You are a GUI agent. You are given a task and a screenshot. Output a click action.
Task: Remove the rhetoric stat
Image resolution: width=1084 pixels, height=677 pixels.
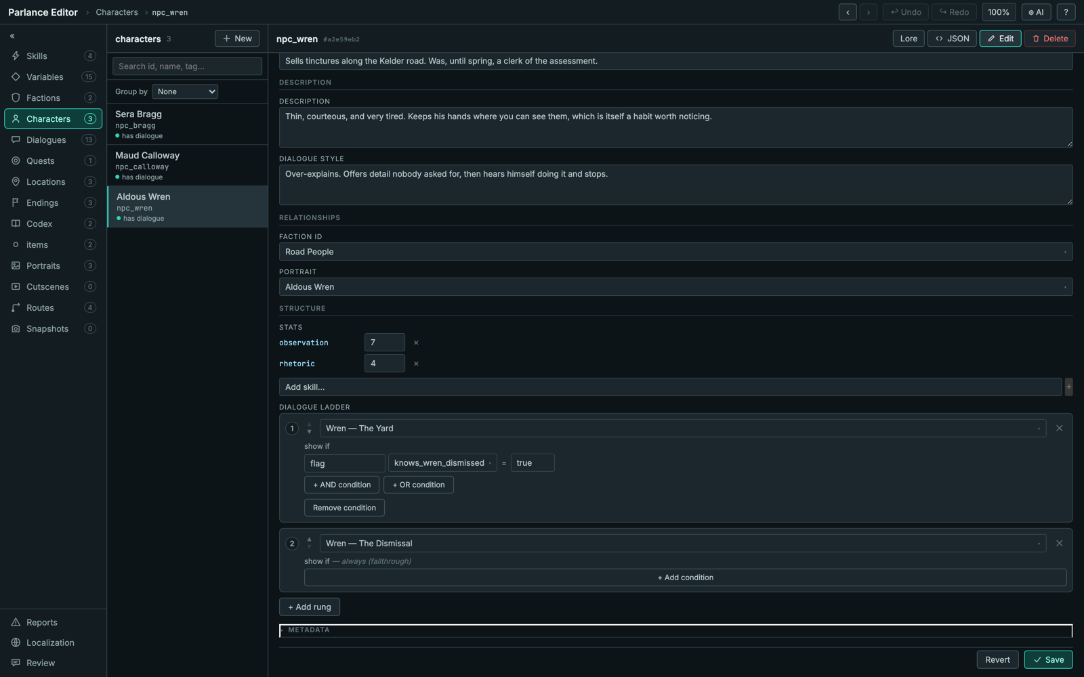pyautogui.click(x=416, y=364)
